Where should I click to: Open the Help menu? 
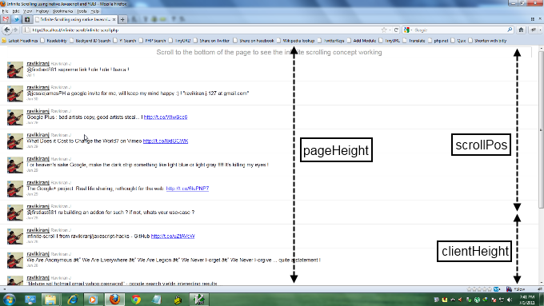[95, 11]
